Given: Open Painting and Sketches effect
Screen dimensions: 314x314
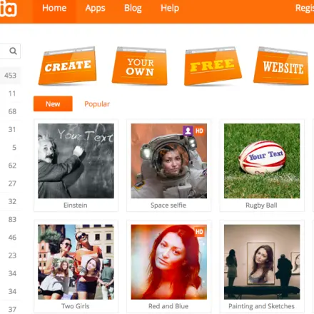Looking at the screenshot, I should (x=262, y=262).
